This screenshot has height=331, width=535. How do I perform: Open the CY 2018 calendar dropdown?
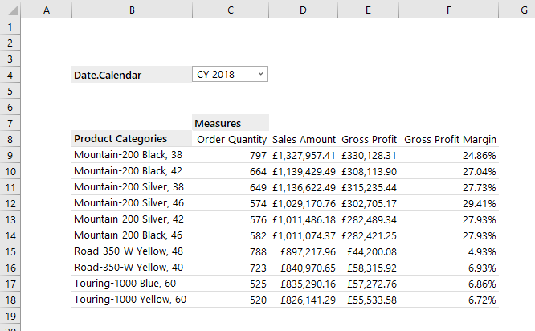[x=260, y=75]
